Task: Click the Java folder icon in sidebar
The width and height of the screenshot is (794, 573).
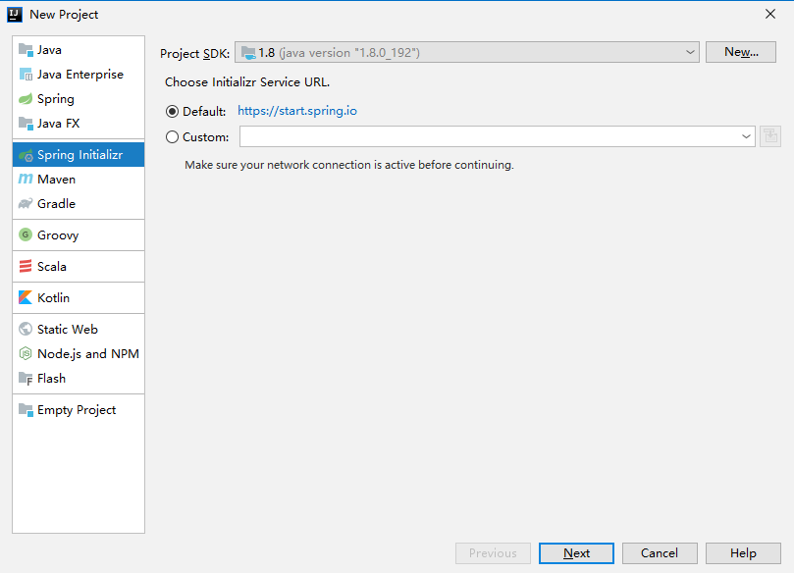Action: tap(26, 50)
